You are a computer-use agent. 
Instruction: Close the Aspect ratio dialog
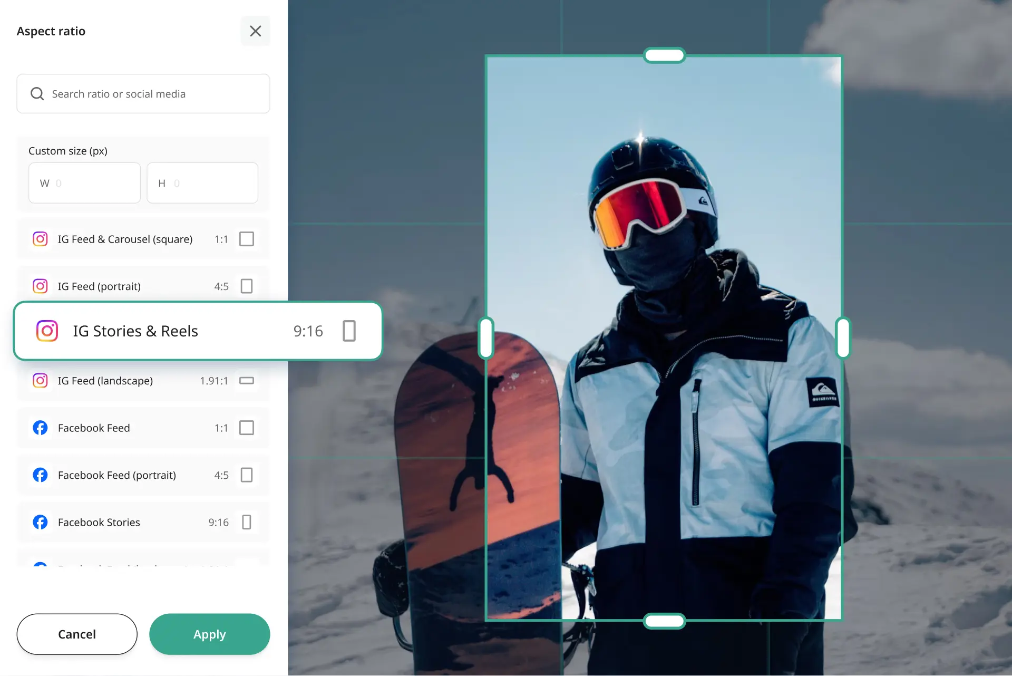(x=256, y=31)
